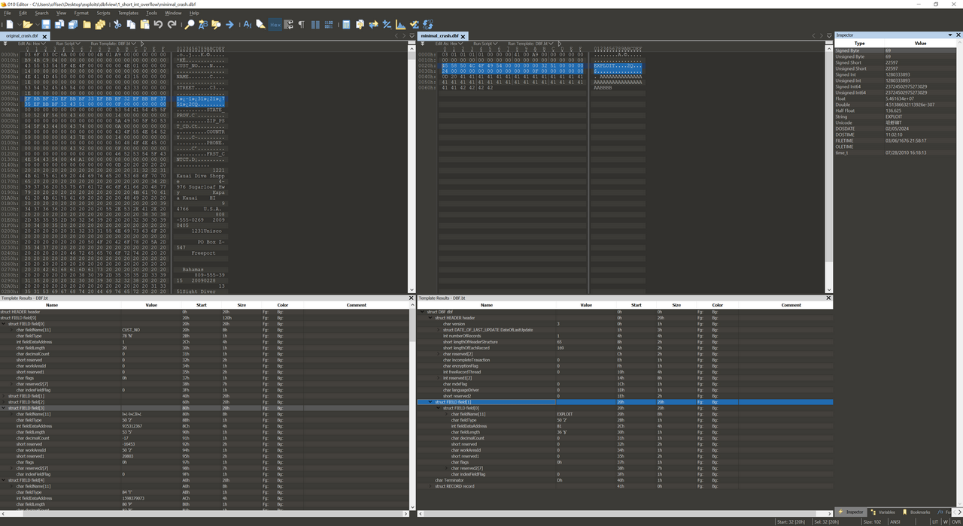Open the Templates menu

[128, 13]
